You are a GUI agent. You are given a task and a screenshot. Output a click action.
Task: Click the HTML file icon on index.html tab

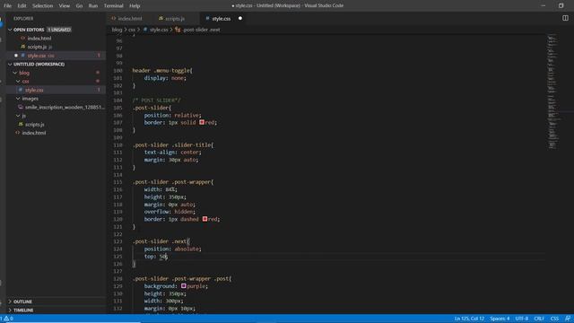coord(114,18)
